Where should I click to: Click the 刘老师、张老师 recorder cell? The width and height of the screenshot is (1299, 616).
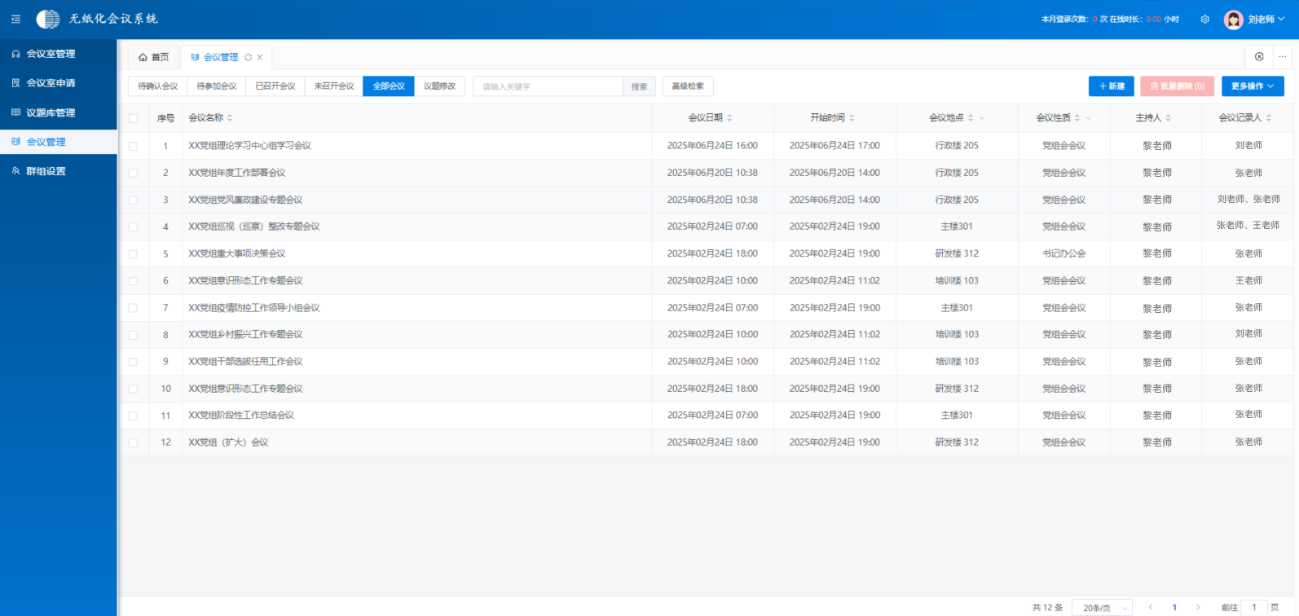coord(1248,199)
